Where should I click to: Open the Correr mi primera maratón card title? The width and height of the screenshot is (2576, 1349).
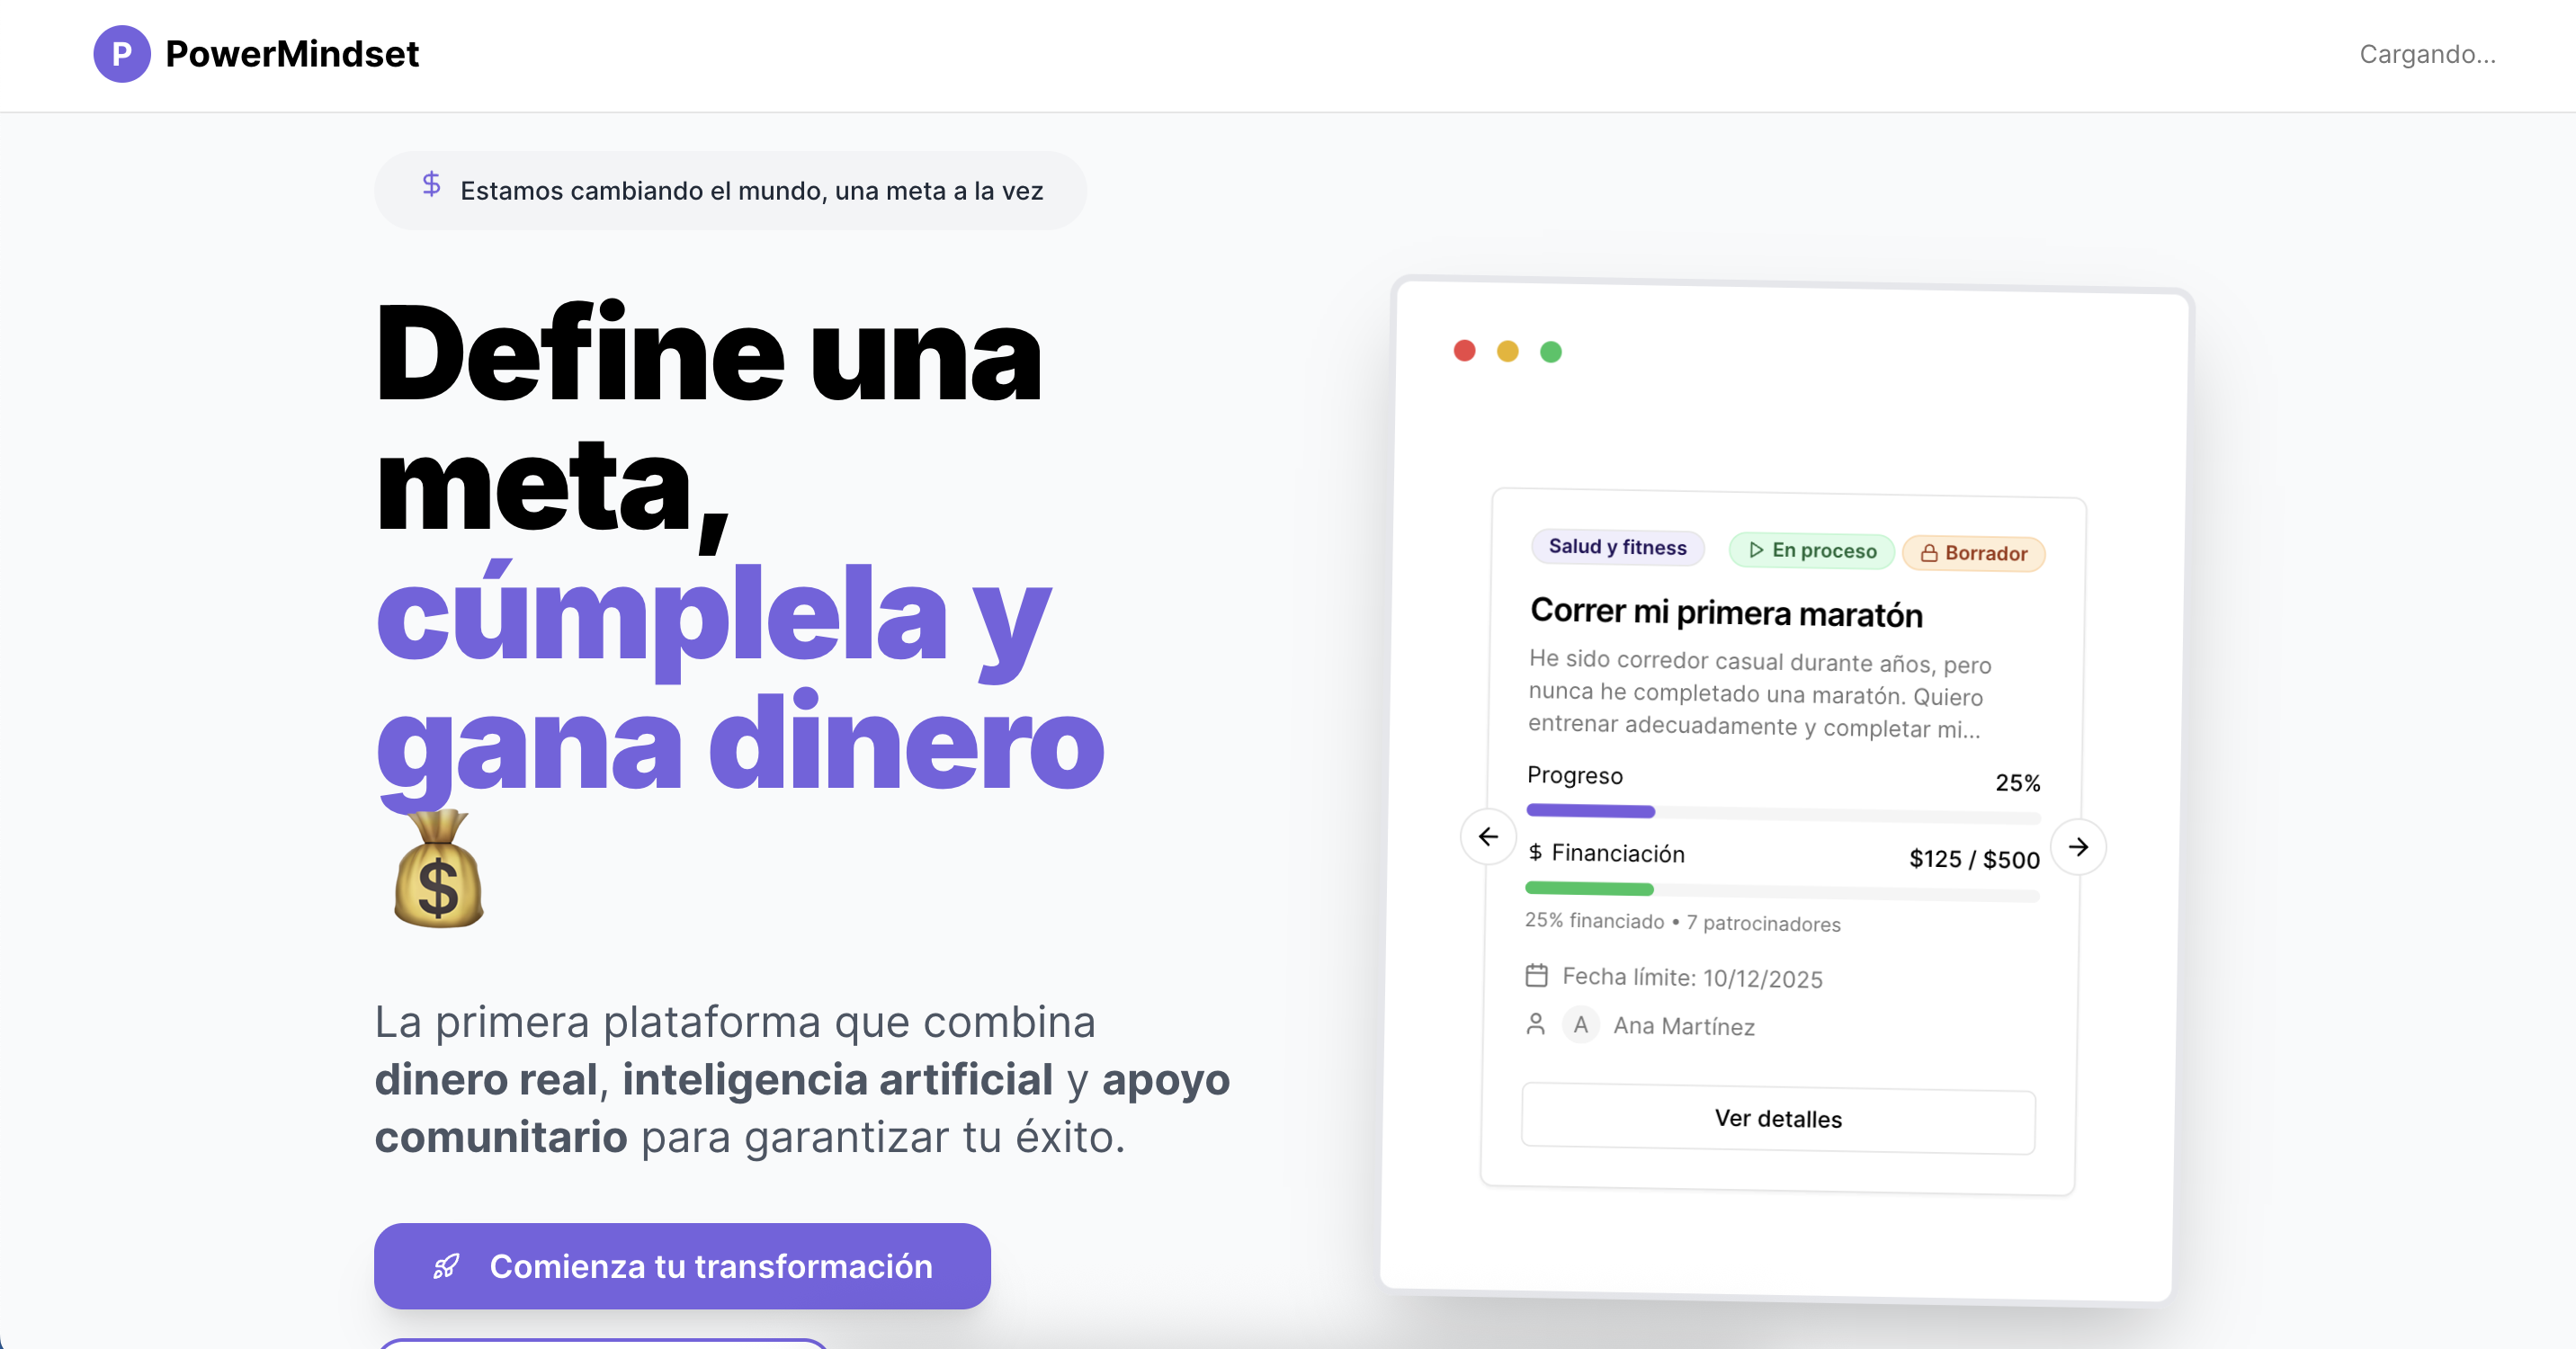(x=1724, y=614)
